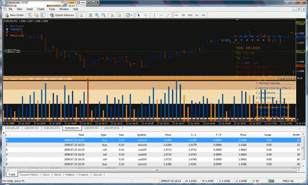Pick the horizontal line drawing tool

(161, 15)
